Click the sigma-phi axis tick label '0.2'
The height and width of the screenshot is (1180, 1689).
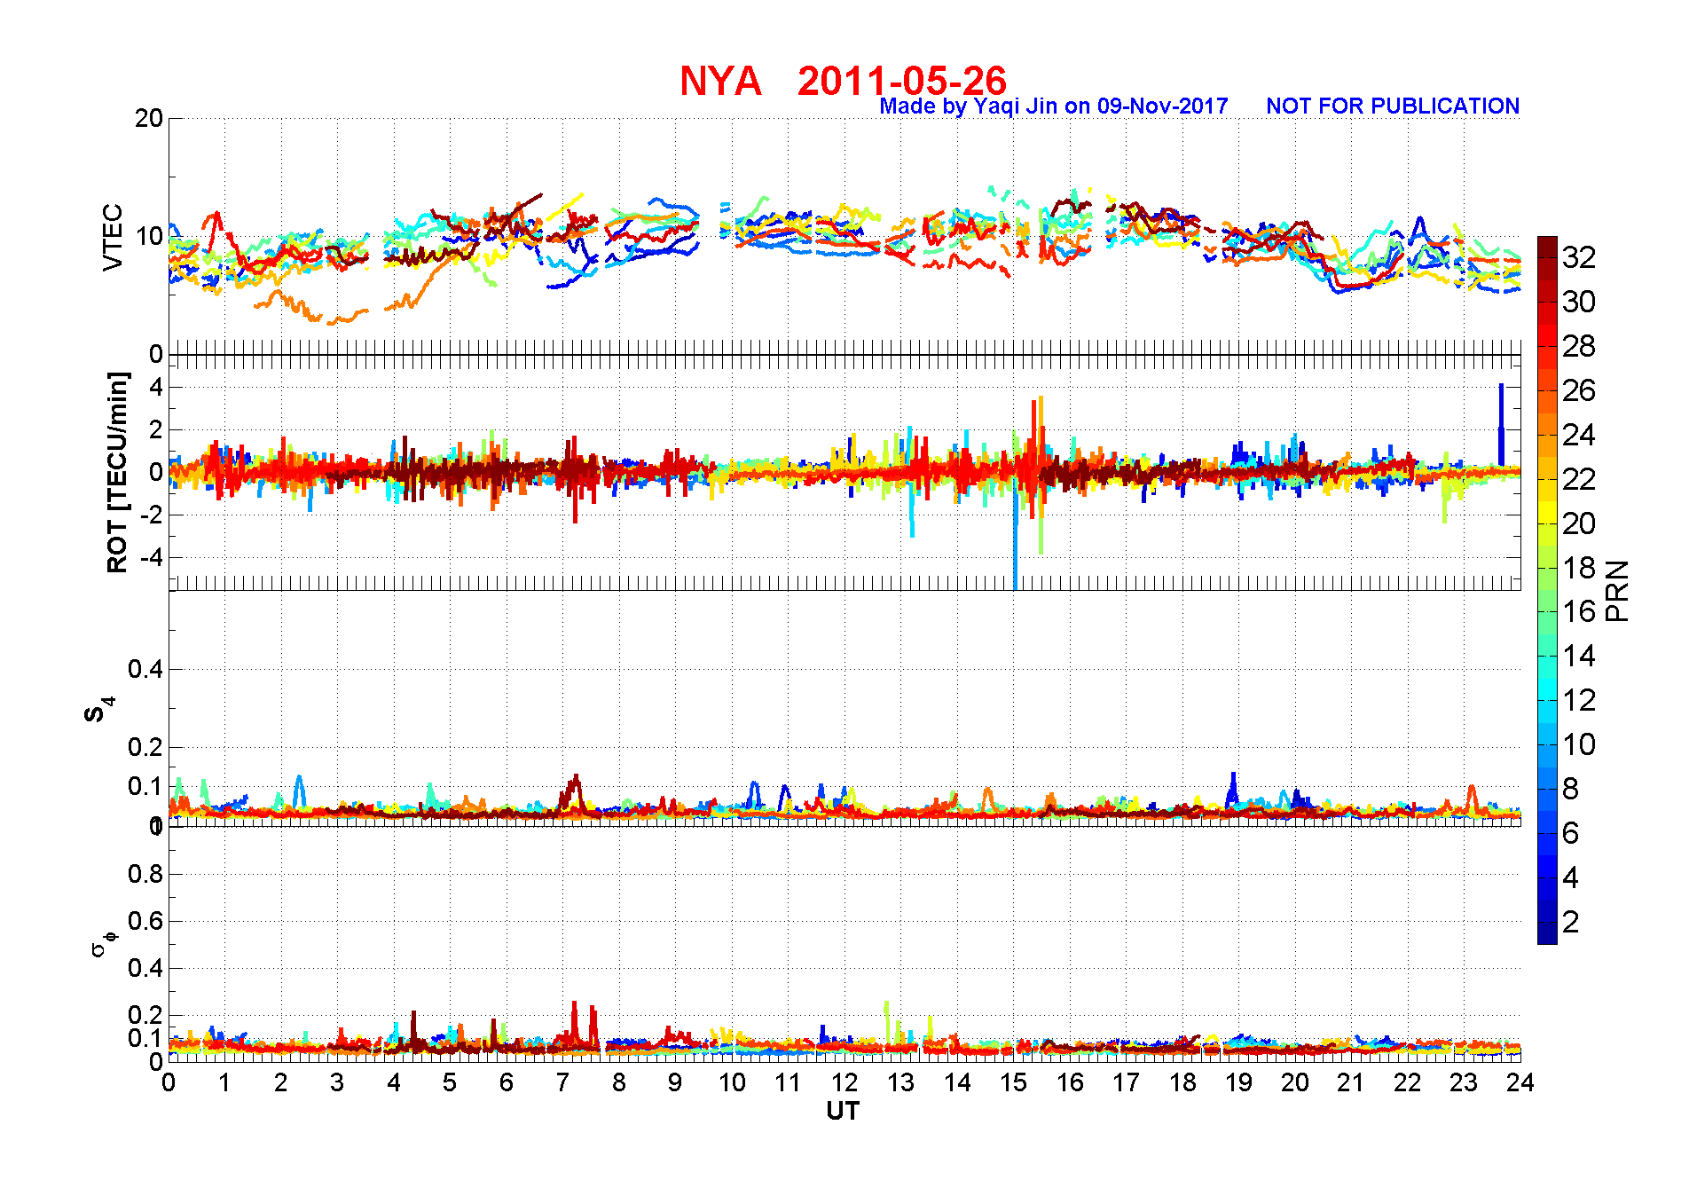[145, 1014]
